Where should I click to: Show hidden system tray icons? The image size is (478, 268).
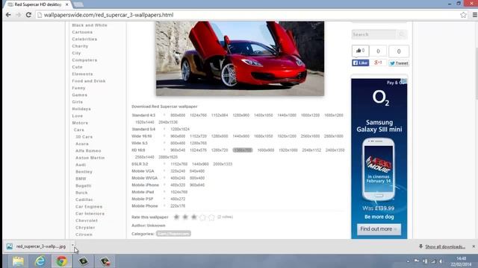point(408,261)
